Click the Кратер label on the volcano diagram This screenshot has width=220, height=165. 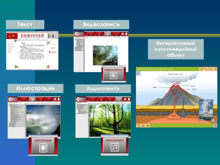[193, 86]
